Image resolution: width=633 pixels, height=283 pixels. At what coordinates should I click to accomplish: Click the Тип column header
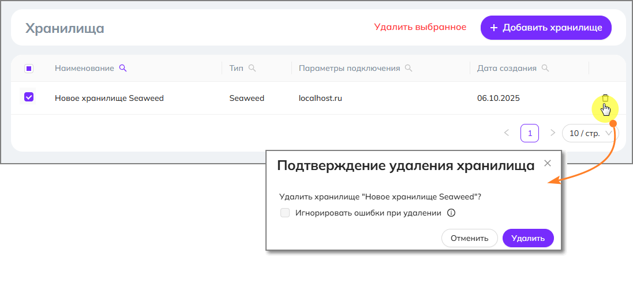pos(236,68)
